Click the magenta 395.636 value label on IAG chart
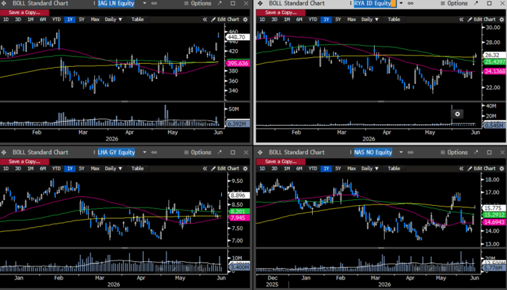Screen dimensions: 507x290 (x=237, y=63)
